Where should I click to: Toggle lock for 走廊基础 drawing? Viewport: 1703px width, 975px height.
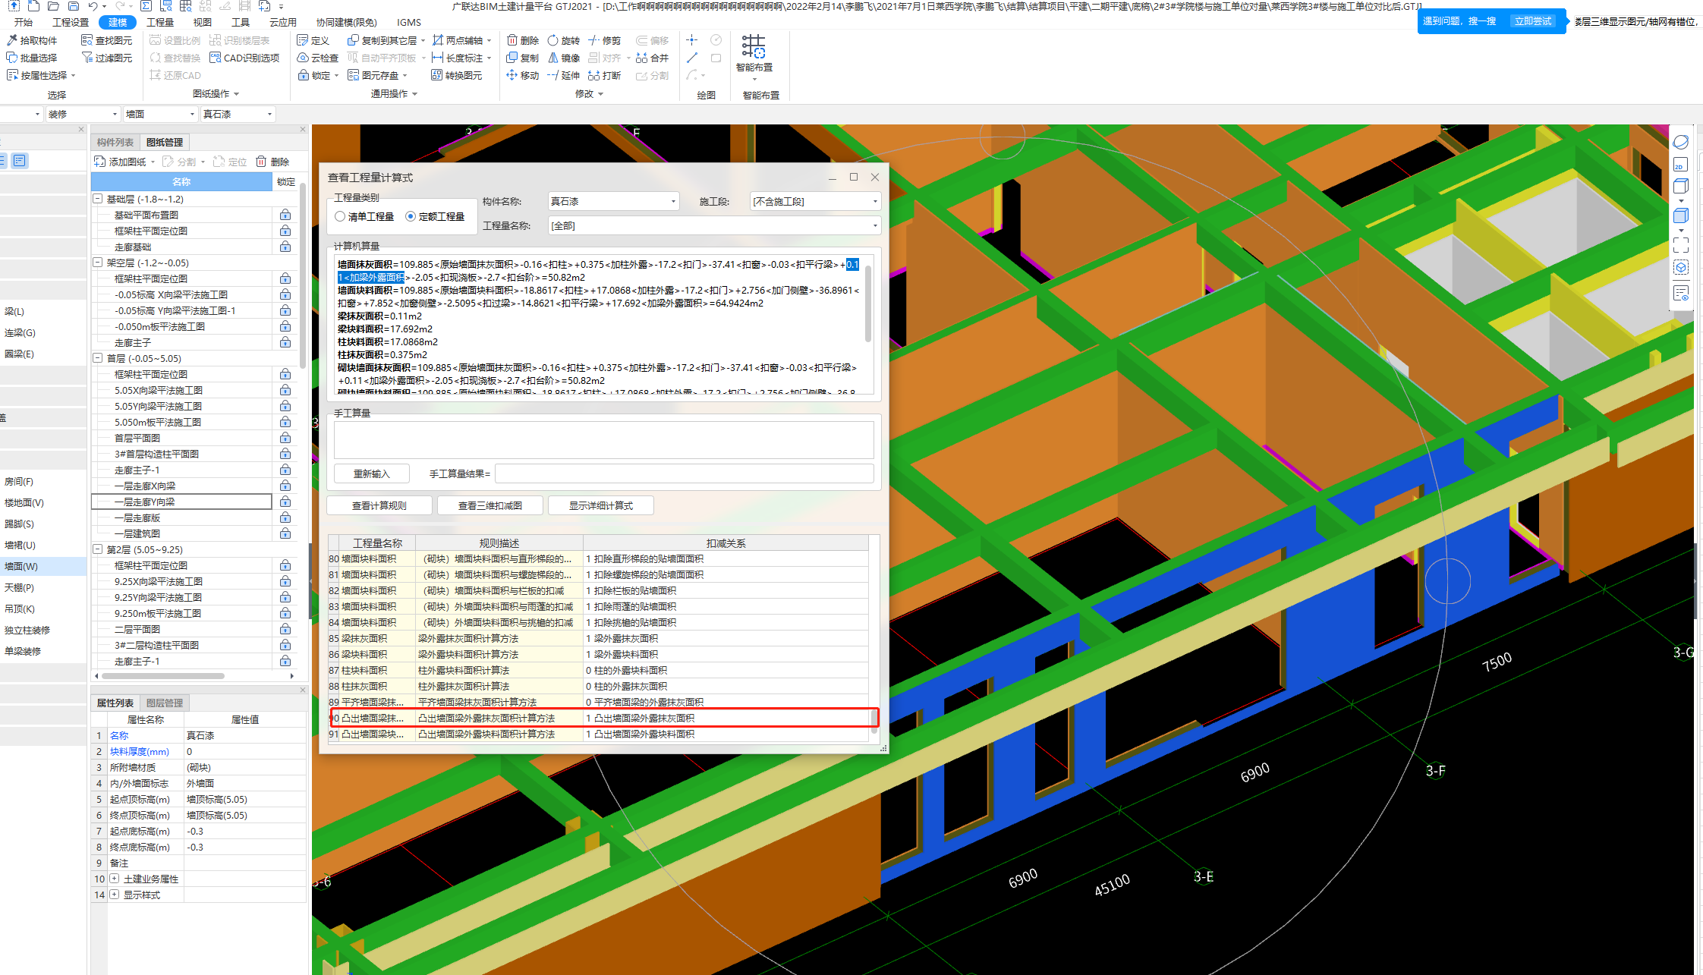click(285, 247)
